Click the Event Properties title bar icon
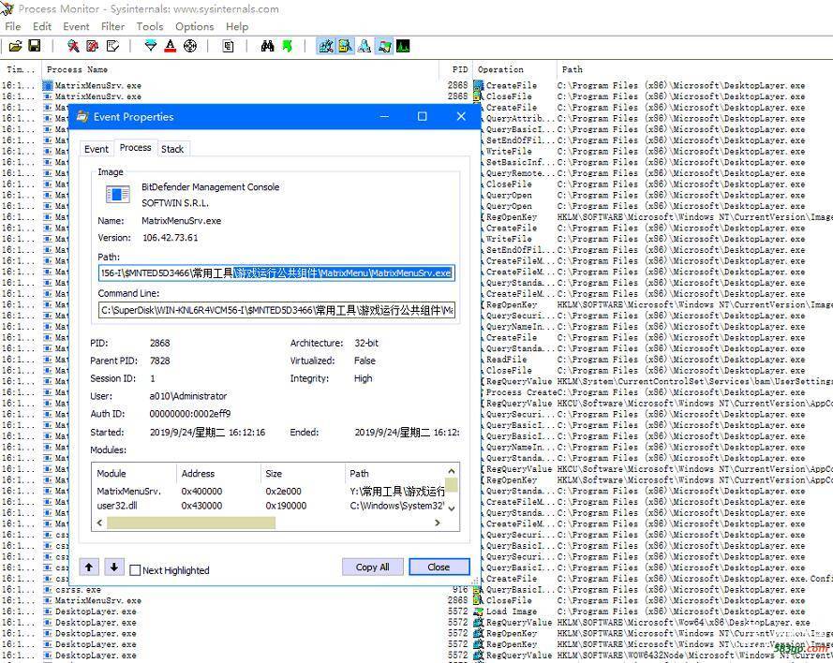Viewport: 833px width, 663px height. (82, 117)
